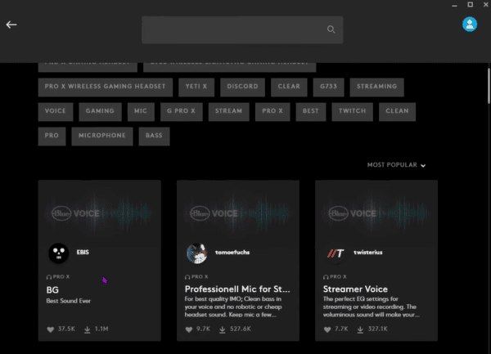Click headset icon on Streamer Voice card

(326, 277)
